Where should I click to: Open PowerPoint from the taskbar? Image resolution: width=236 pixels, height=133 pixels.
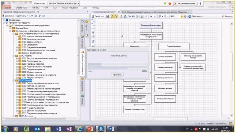coord(90,129)
